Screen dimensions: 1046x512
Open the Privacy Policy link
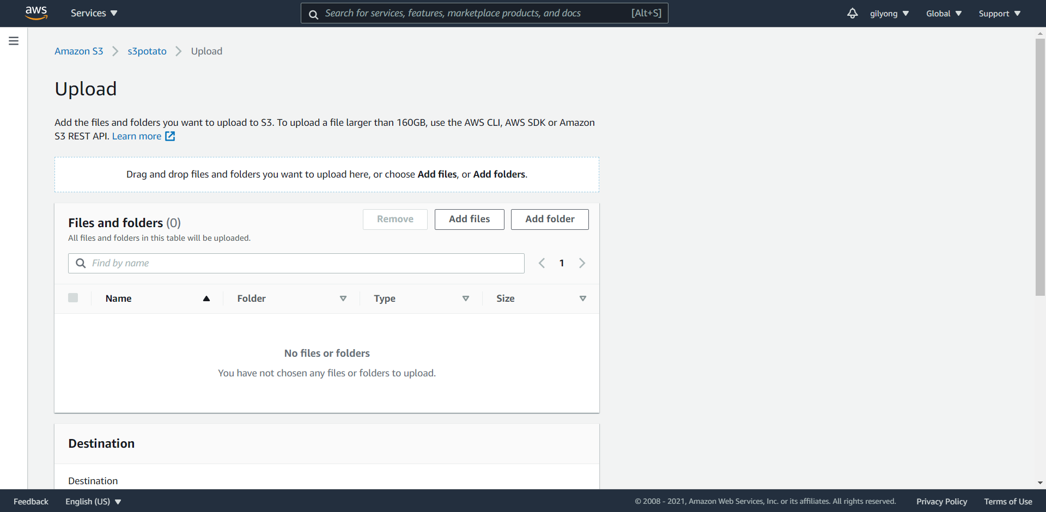pos(941,502)
